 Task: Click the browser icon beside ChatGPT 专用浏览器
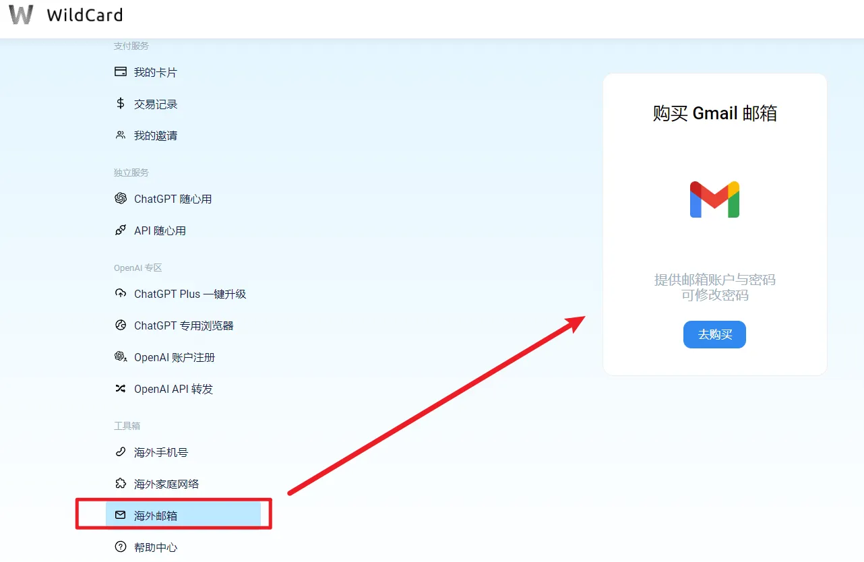click(x=121, y=325)
